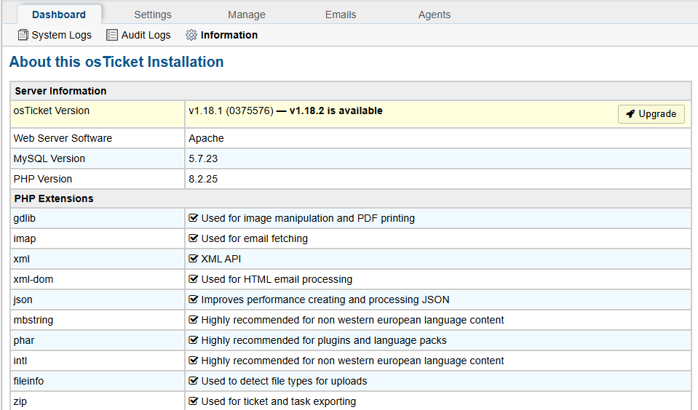Click the check icon in gdlib row

tap(193, 218)
